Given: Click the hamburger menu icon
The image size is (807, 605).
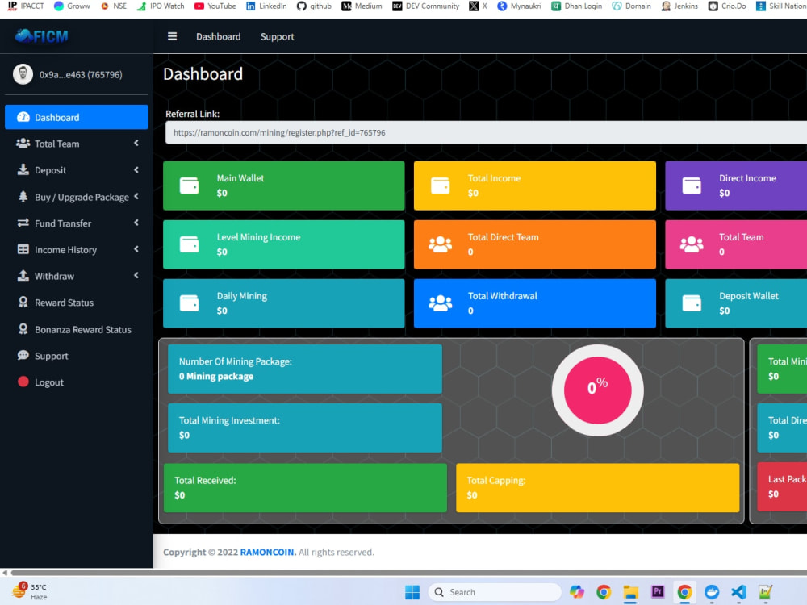Looking at the screenshot, I should tap(173, 36).
